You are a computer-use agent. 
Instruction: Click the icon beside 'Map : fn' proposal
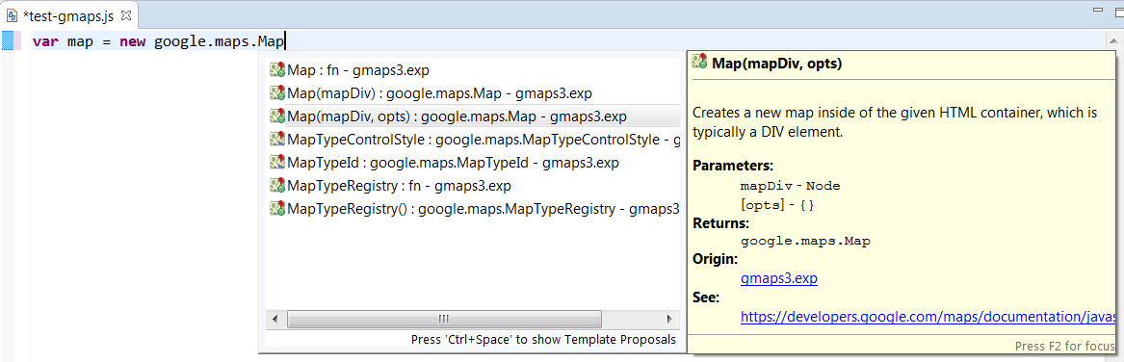click(x=277, y=70)
